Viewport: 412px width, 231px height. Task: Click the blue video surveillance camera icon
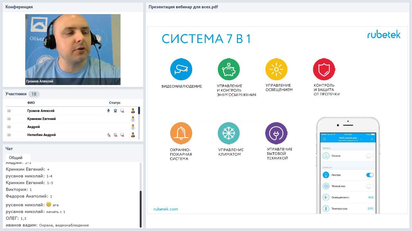click(181, 69)
